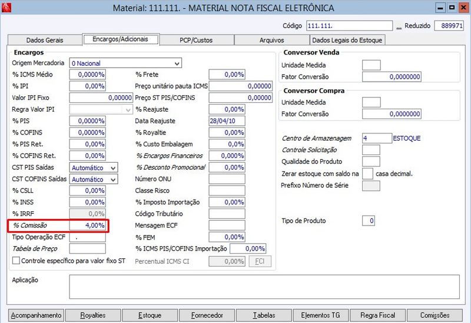
Task: Click the ellipsis lookup next to Código
Action: [399, 26]
